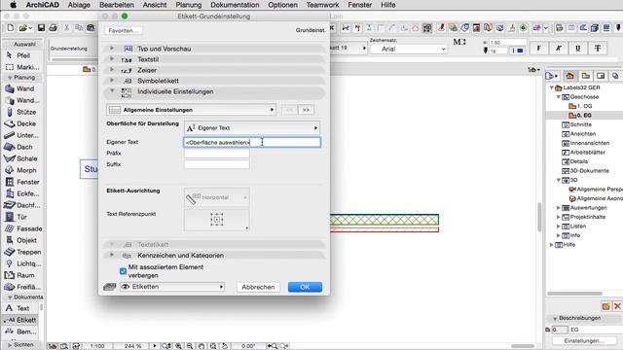Viewport: 623px width, 350px height.
Task: Open the Text Referenzpunkt anchor selector
Action: pyautogui.click(x=216, y=220)
